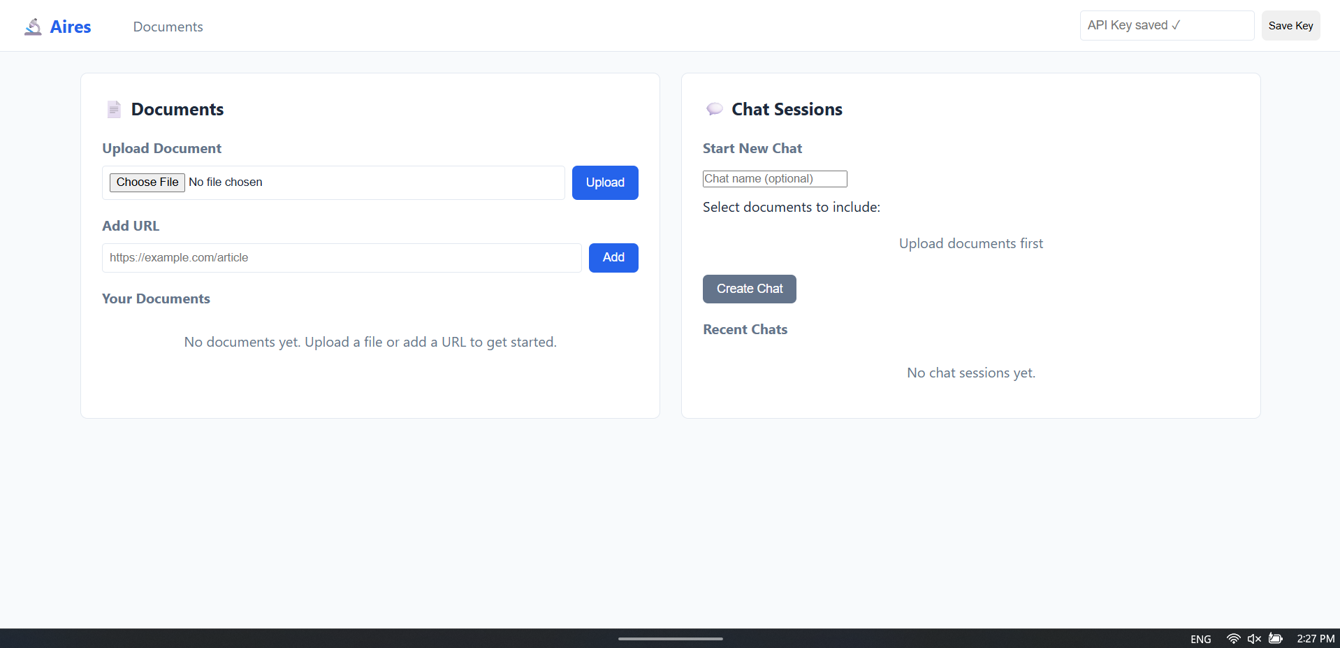Viewport: 1340px width, 648px height.
Task: Focus the Add URL text field
Action: pyautogui.click(x=342, y=258)
